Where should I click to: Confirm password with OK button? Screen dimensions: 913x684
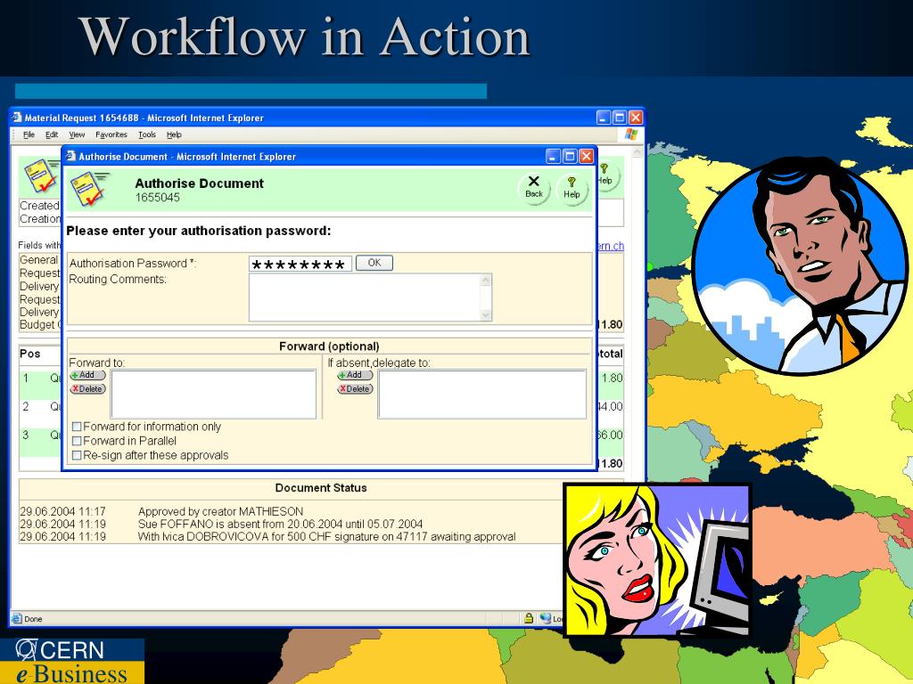tap(374, 263)
